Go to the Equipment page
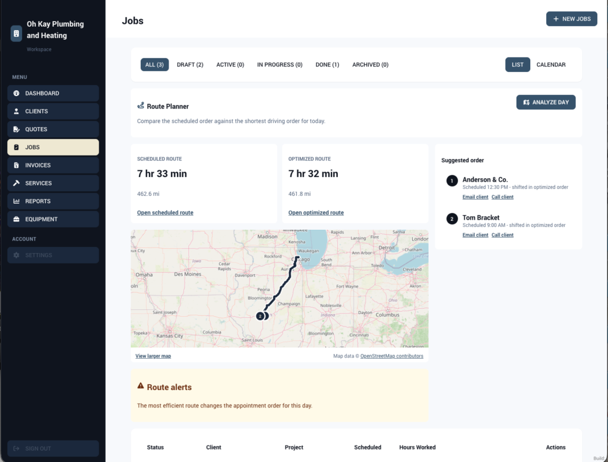This screenshot has height=462, width=608. 53,219
